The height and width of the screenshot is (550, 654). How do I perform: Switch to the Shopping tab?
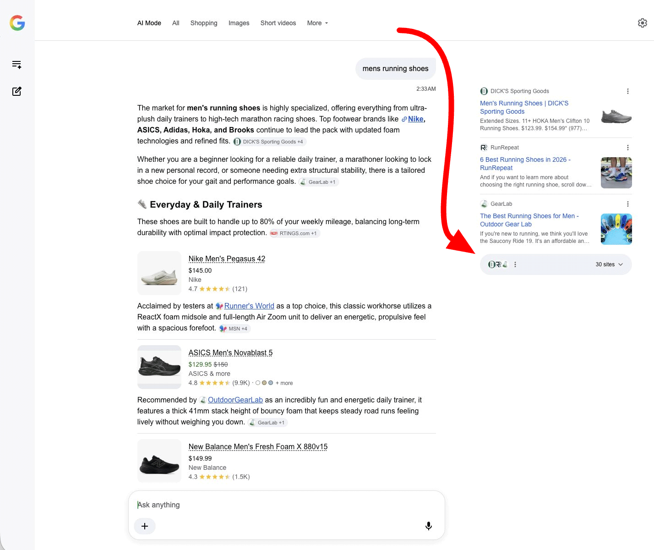(x=204, y=23)
